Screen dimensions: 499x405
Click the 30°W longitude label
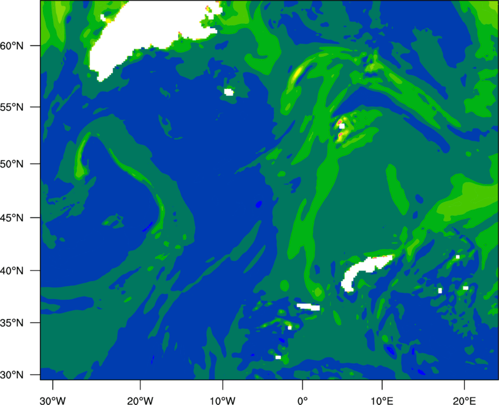coord(53,401)
